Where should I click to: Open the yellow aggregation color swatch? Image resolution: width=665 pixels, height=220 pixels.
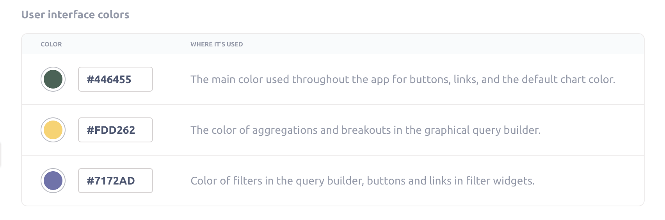[53, 130]
